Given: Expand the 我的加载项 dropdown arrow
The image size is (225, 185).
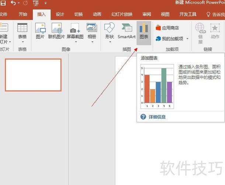Looking at the screenshot, I should click(x=187, y=38).
